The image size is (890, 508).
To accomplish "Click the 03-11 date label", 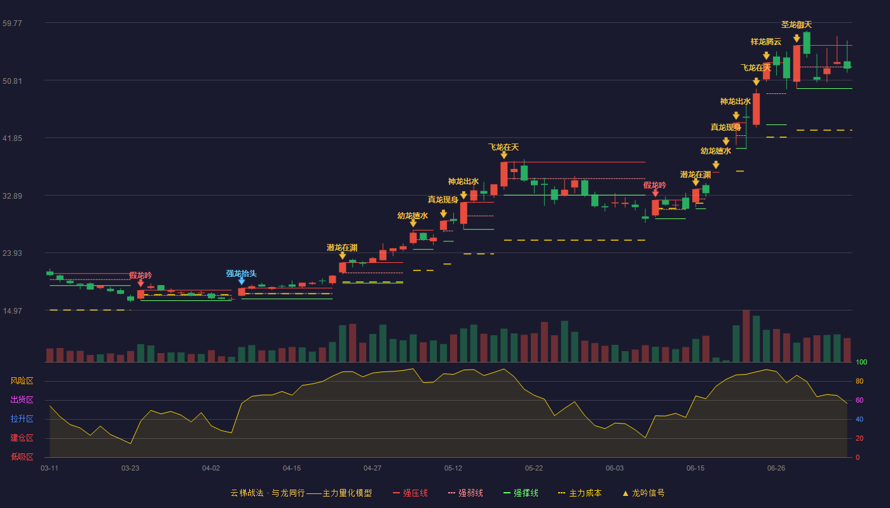I will pyautogui.click(x=50, y=468).
